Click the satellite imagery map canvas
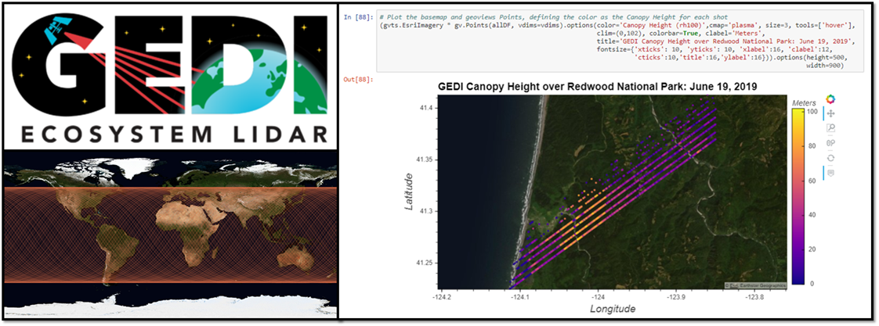The width and height of the screenshot is (879, 326). point(613,192)
